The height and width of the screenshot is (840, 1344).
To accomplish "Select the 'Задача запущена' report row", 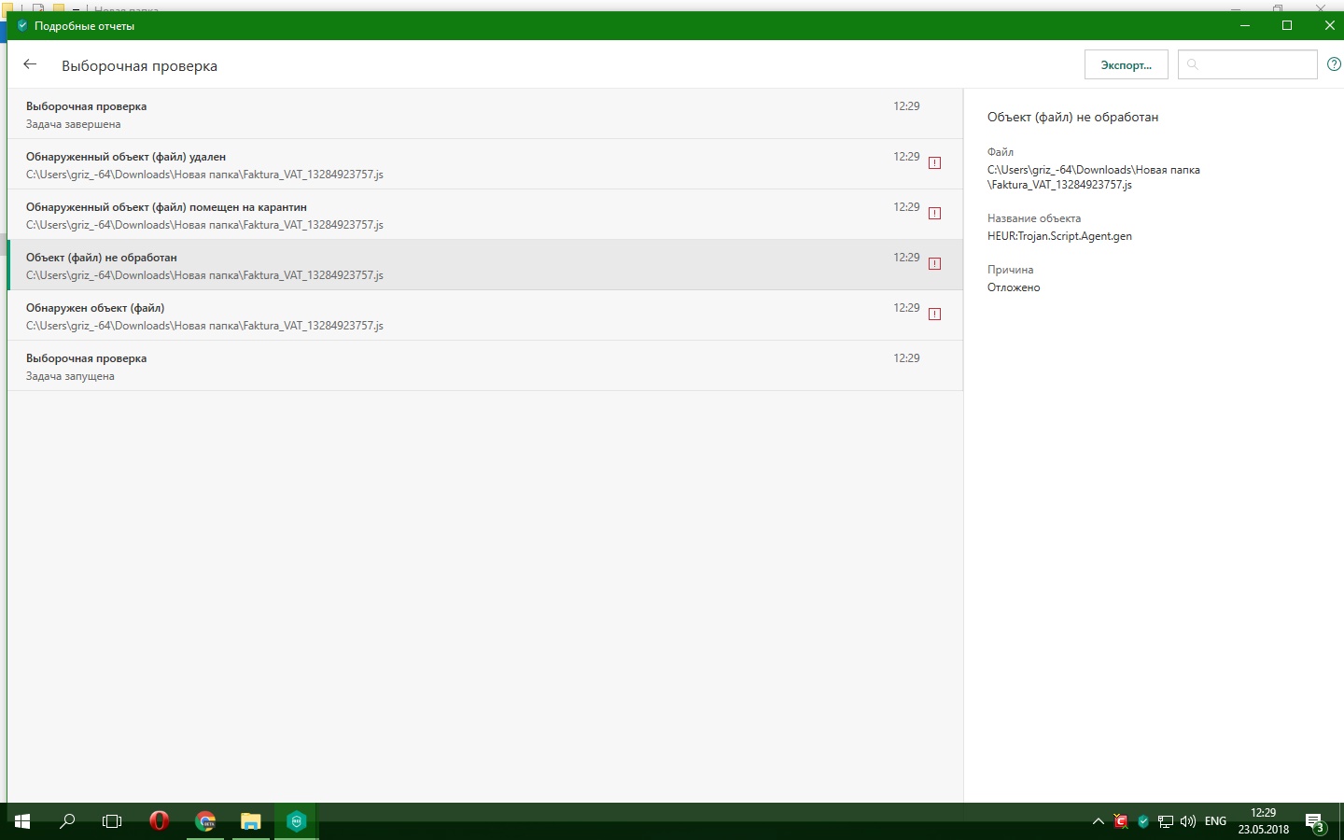I will pyautogui.click(x=485, y=366).
